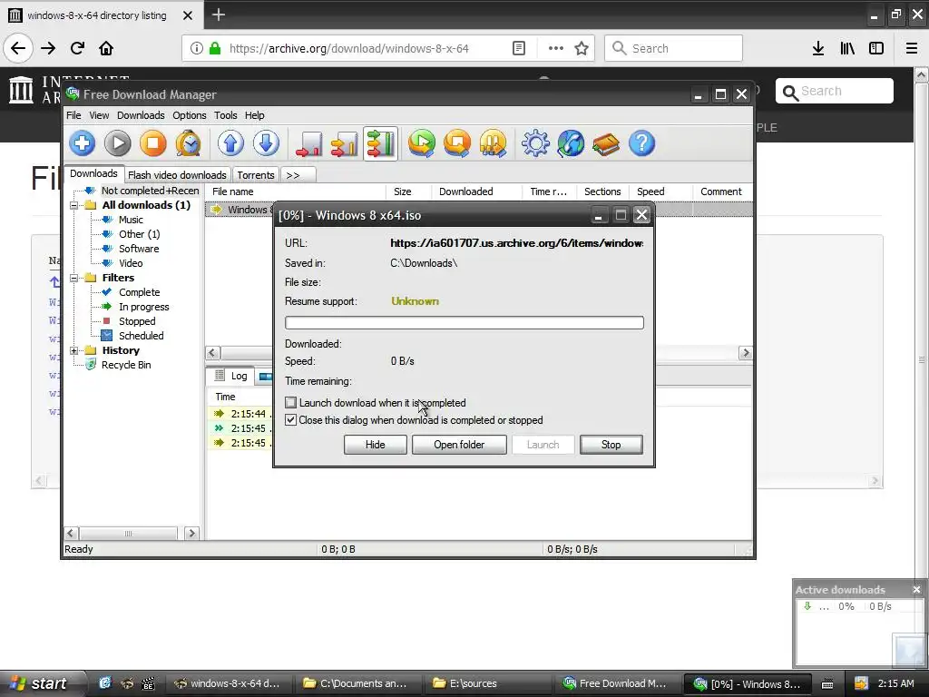Select the light traffic mode icon
This screenshot has width=929, height=697.
click(x=308, y=143)
